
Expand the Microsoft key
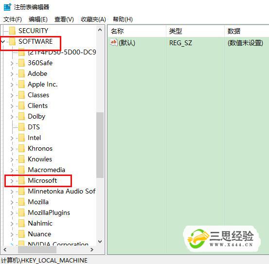[x=12, y=181]
